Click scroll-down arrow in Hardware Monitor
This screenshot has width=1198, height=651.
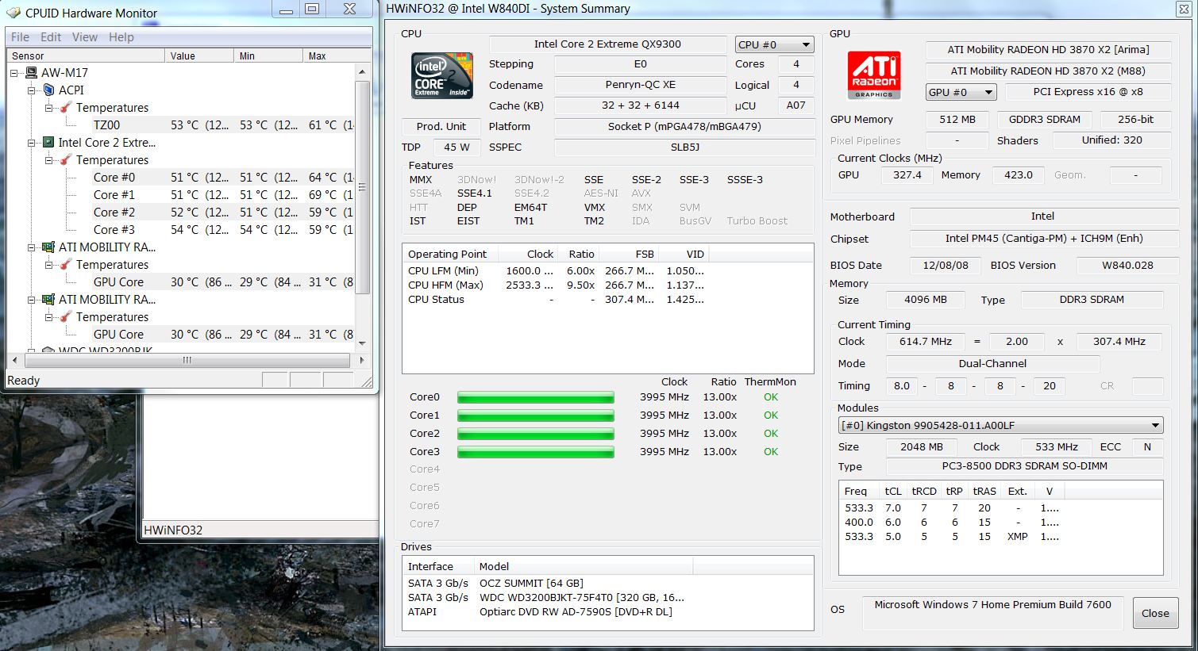tap(362, 343)
